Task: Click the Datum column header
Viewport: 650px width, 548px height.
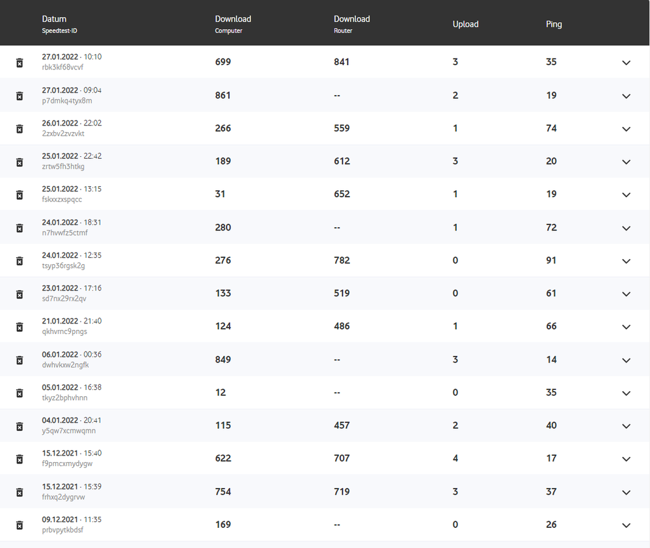Action: tap(55, 20)
